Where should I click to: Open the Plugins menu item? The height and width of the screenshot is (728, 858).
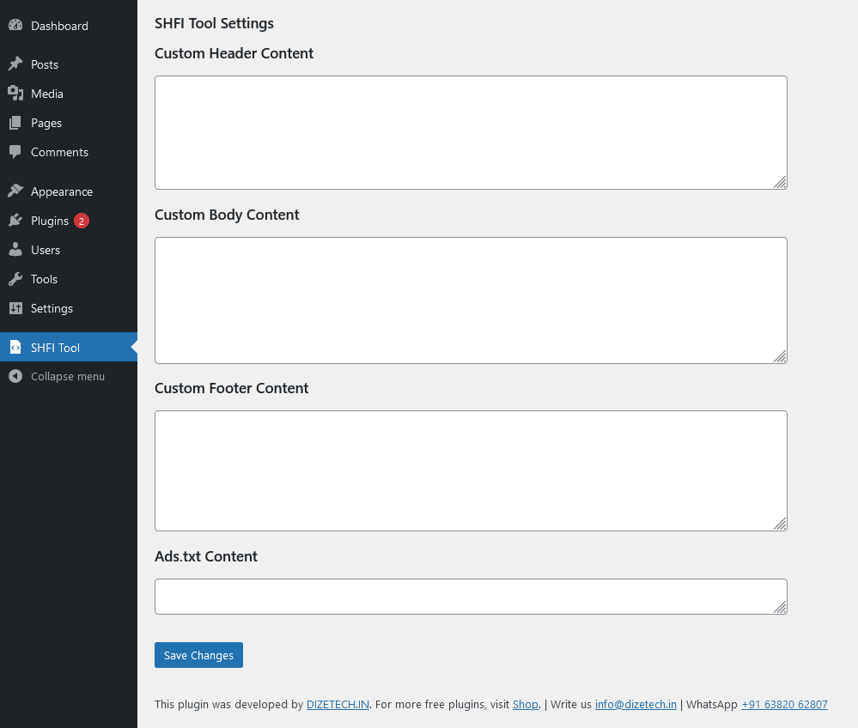tap(49, 221)
